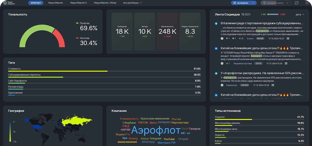Click the audience badge «80 000»
The image size is (312, 146).
[260, 38]
